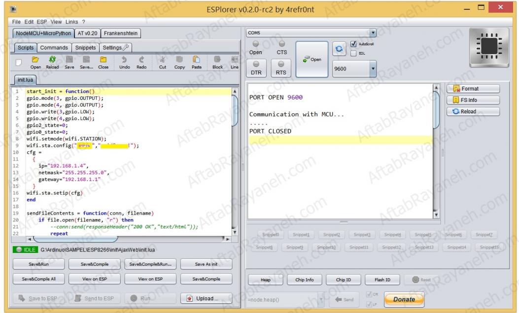Click the Paste clipboard icon
The image size is (519, 313).
click(x=196, y=61)
